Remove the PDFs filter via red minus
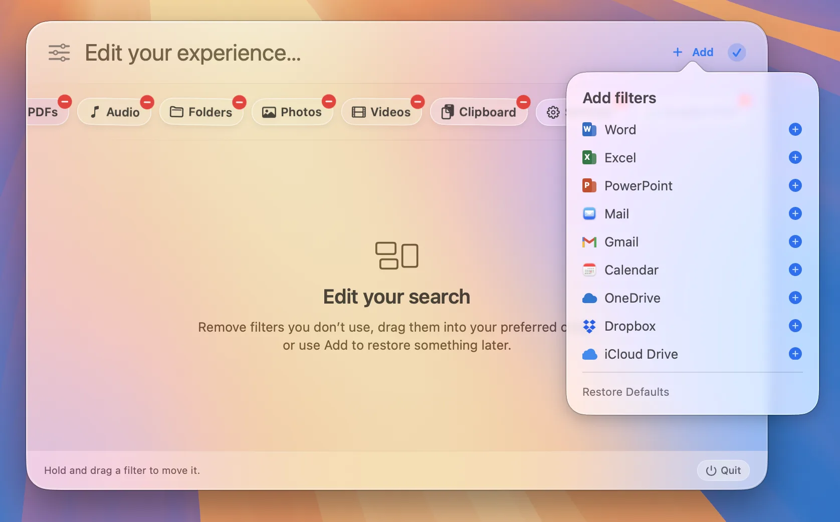Viewport: 840px width, 522px height. [x=65, y=102]
